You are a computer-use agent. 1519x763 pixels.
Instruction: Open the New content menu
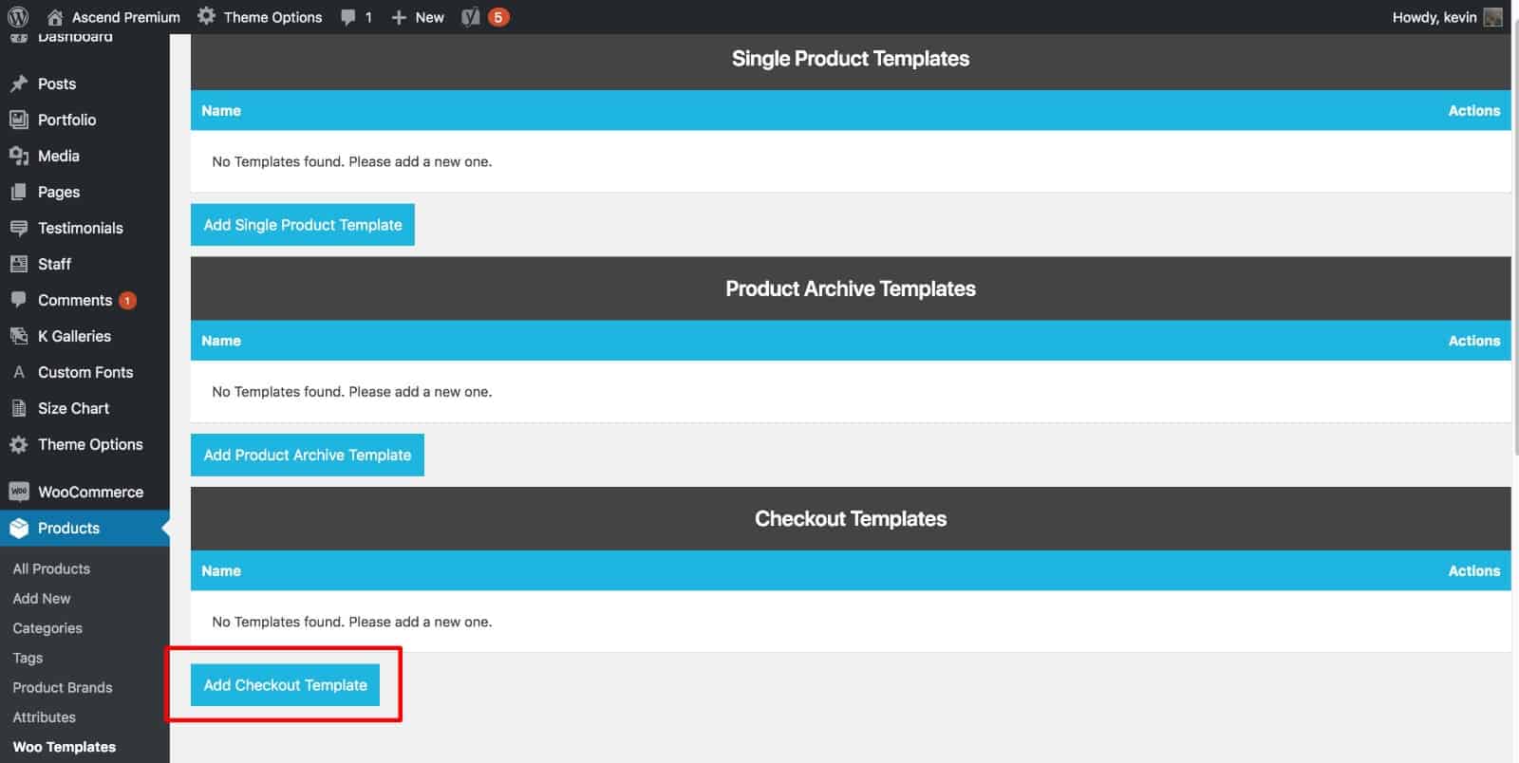click(x=418, y=17)
